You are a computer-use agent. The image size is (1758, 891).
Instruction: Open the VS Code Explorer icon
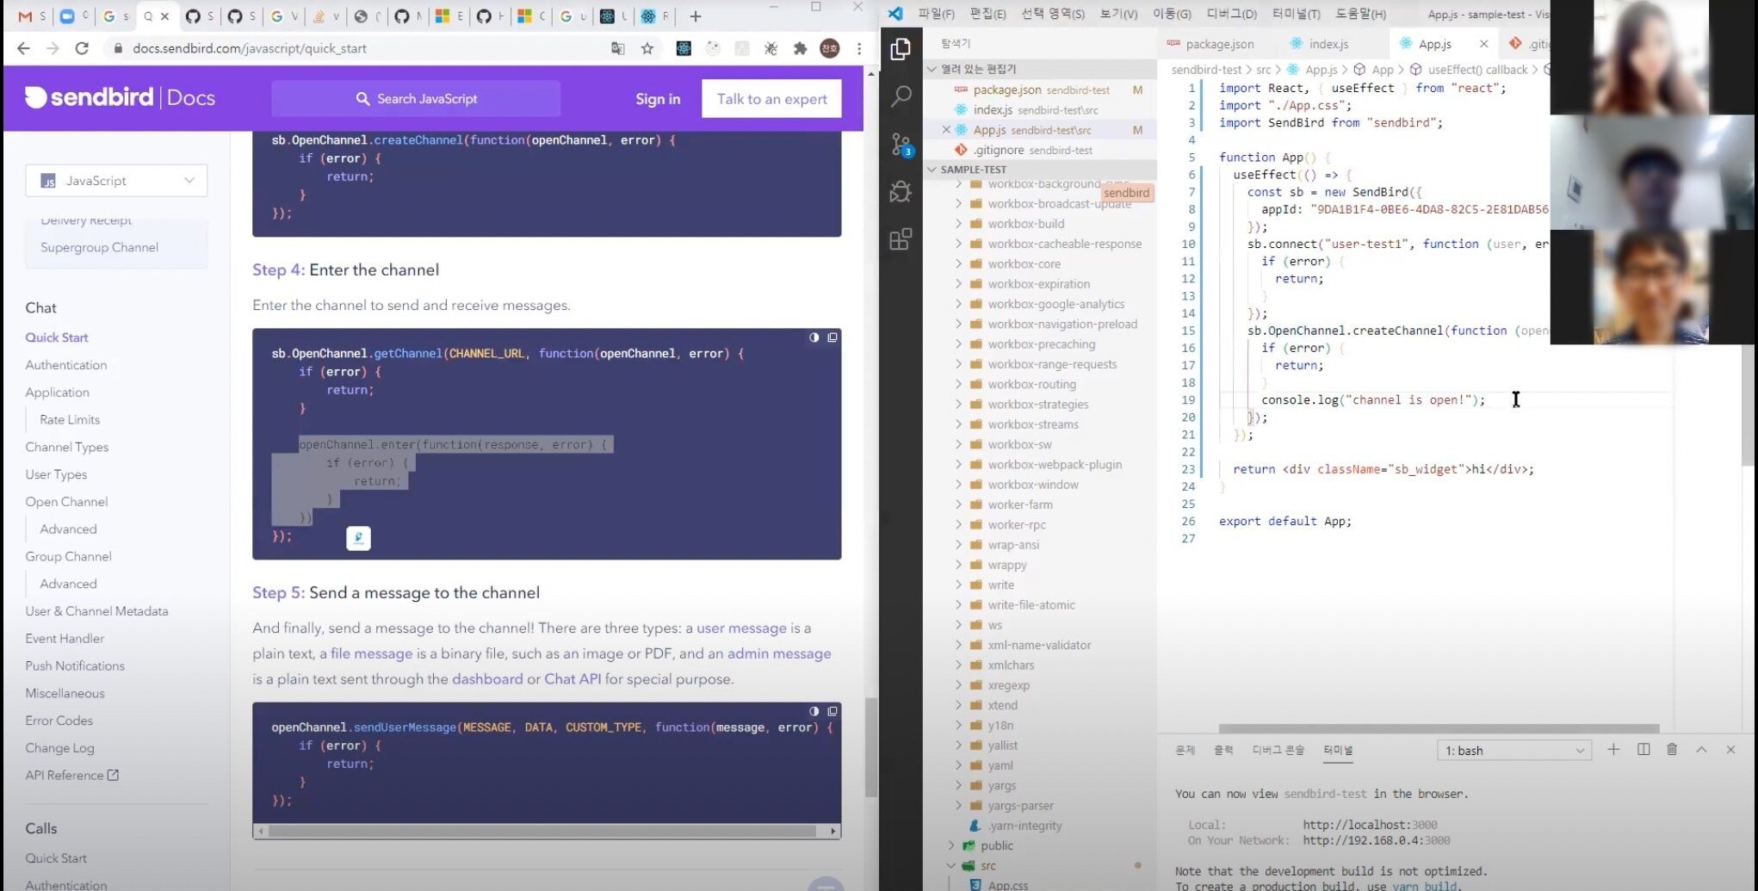pyautogui.click(x=901, y=49)
